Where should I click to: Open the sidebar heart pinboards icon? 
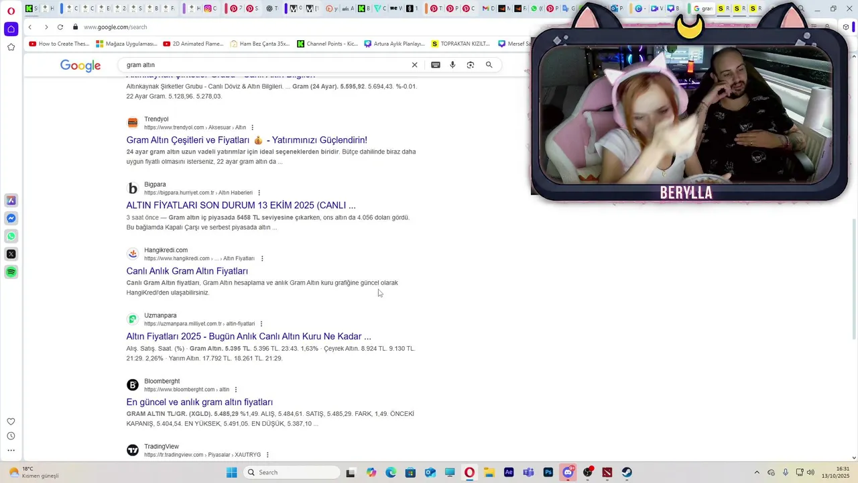click(x=11, y=422)
